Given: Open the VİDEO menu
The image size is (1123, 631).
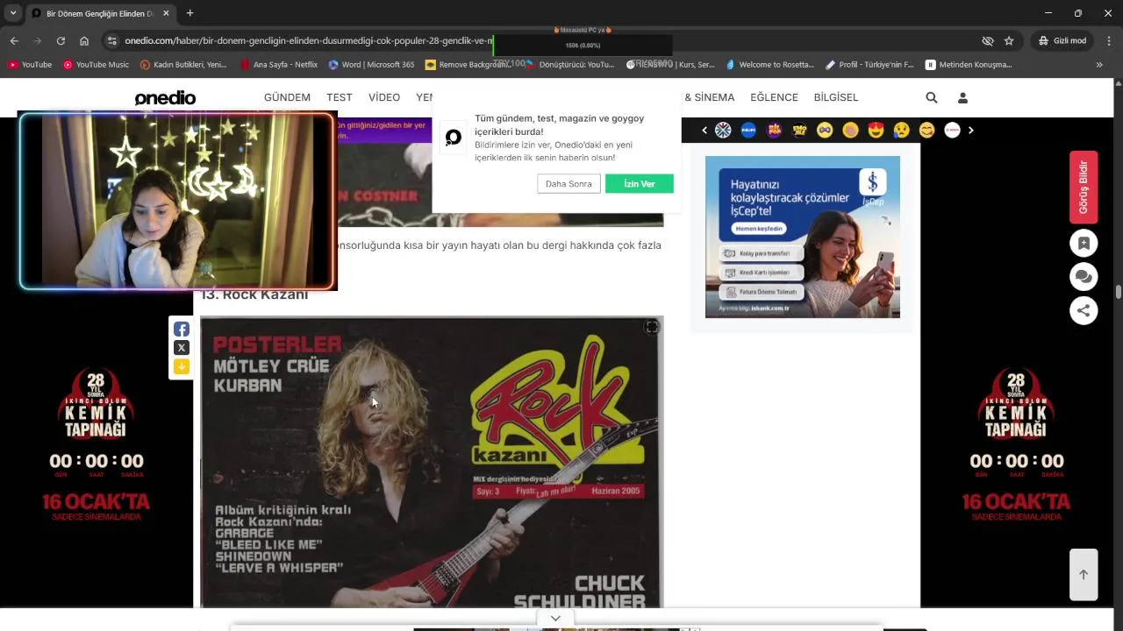Looking at the screenshot, I should click(384, 97).
